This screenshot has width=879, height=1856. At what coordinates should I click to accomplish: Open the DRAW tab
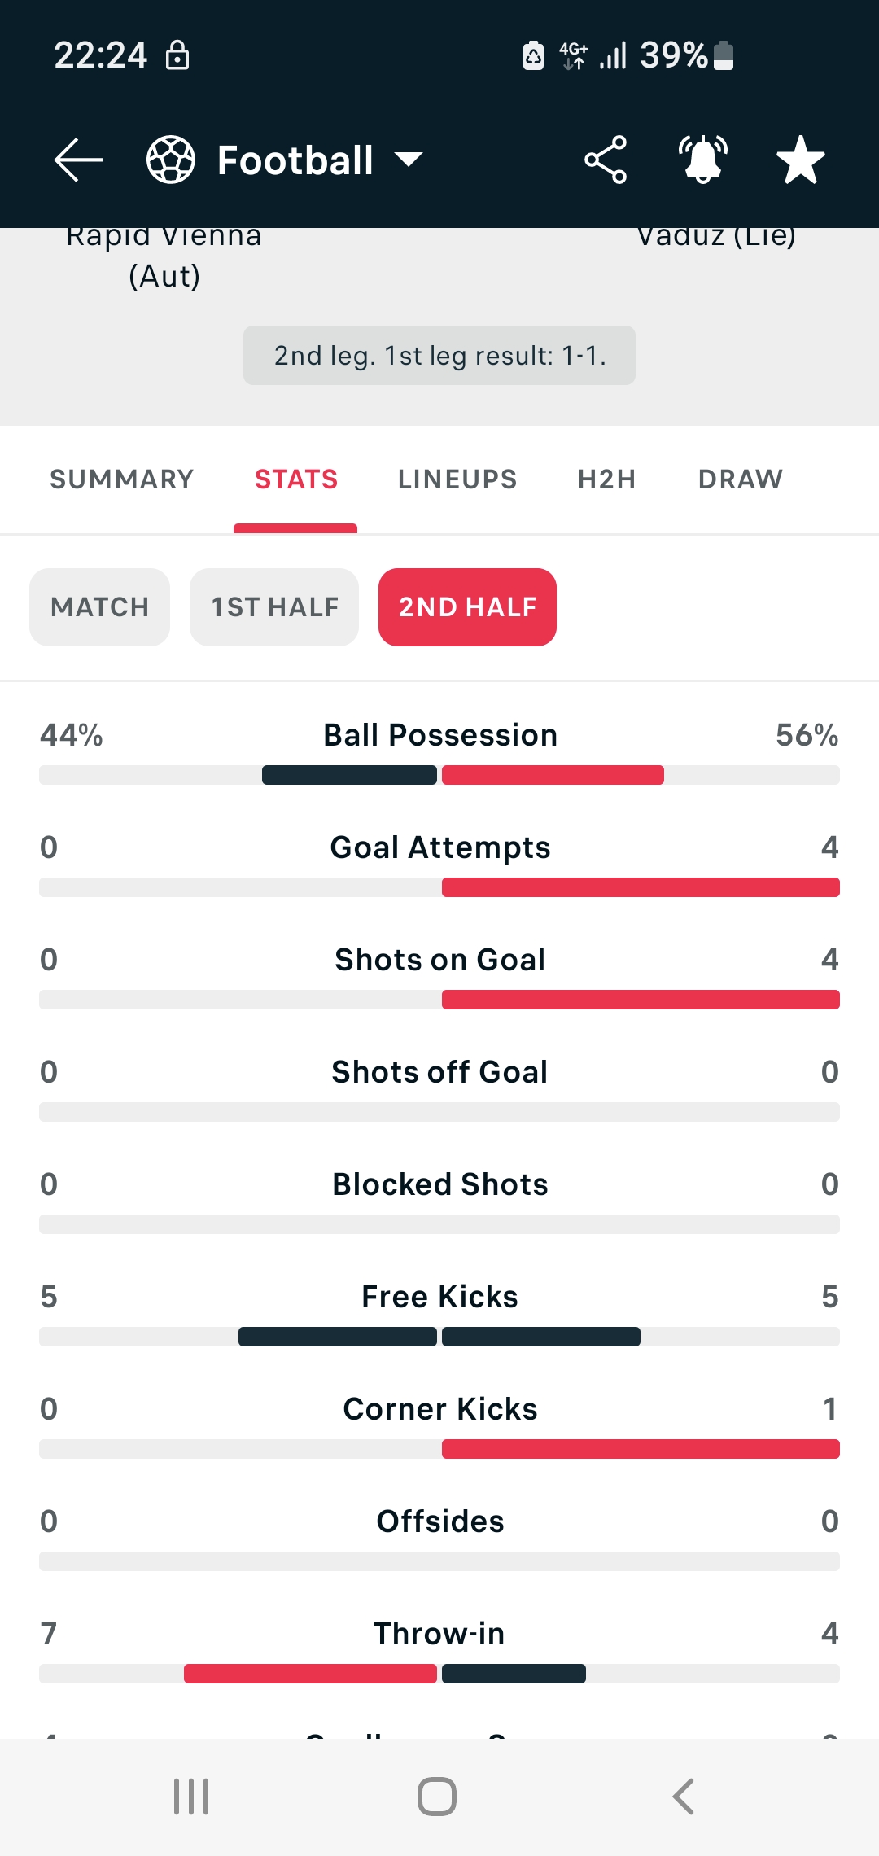click(741, 479)
